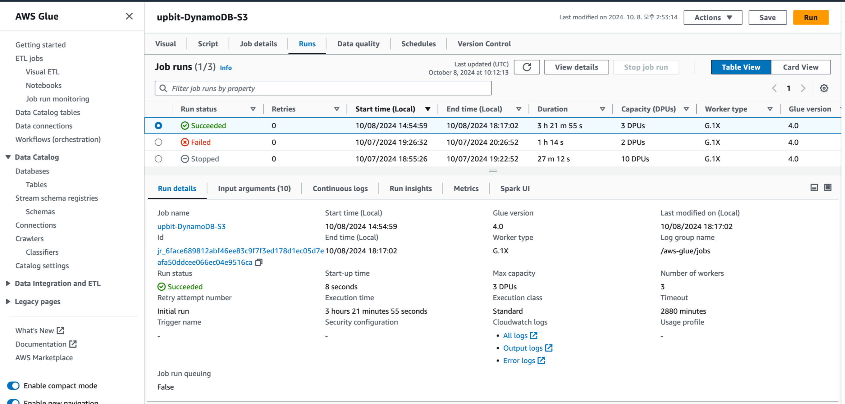
Task: Collapse the Data Catalog section
Action: [x=8, y=157]
